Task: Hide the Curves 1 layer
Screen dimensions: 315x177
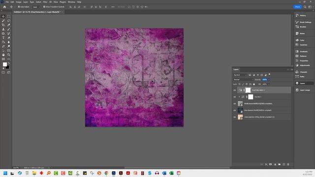Action: click(x=235, y=97)
